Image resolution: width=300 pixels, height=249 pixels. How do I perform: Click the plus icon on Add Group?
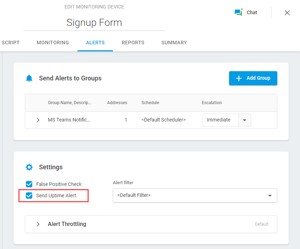coord(239,78)
